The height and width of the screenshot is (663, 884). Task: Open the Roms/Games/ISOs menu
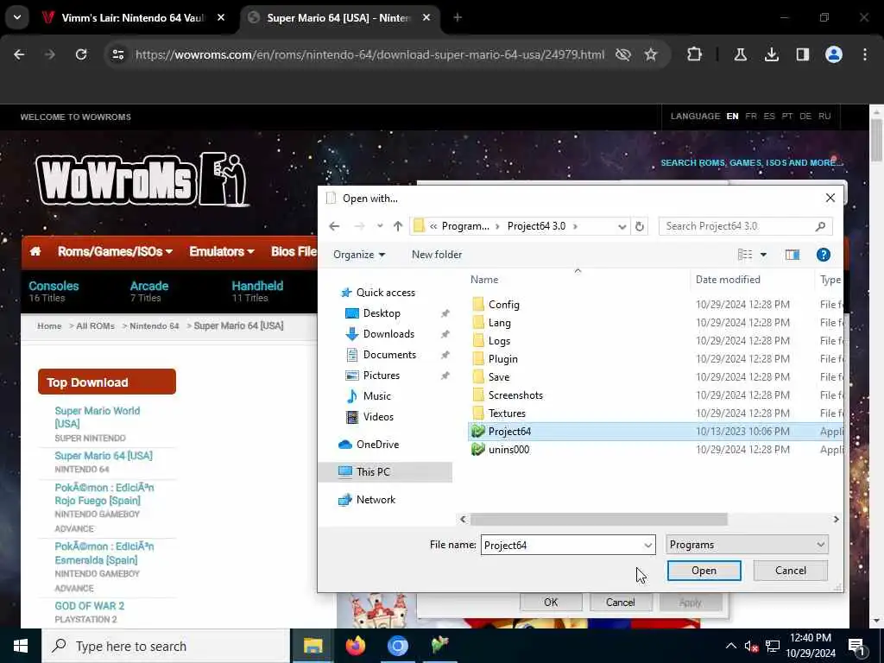tap(115, 251)
